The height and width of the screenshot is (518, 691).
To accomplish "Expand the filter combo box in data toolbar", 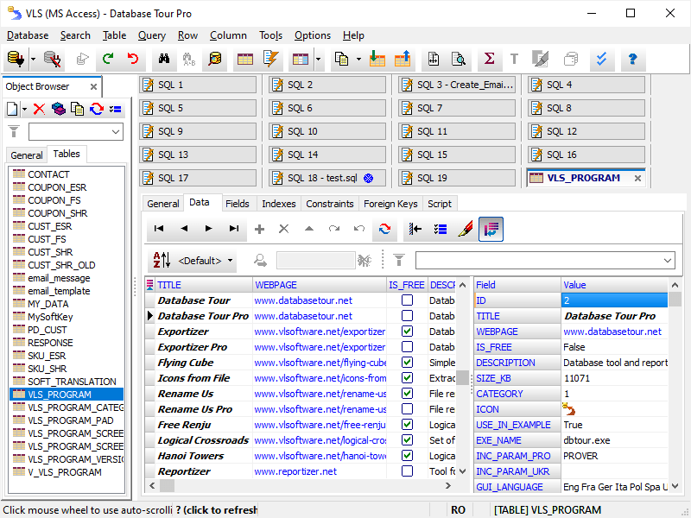I will (x=667, y=260).
